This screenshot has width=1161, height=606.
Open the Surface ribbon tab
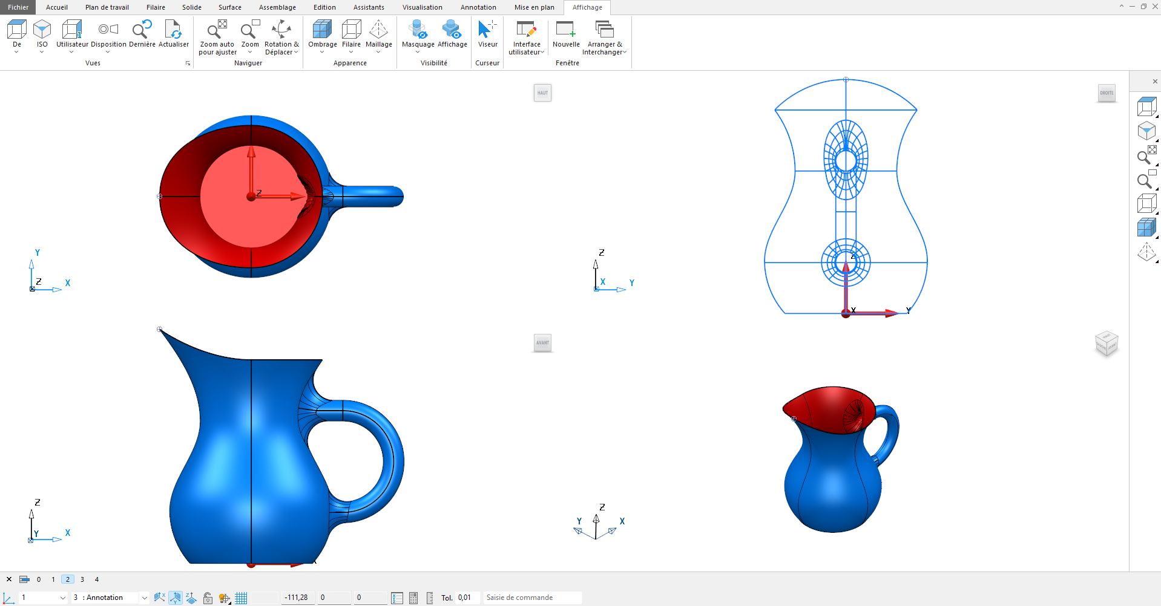click(x=229, y=7)
